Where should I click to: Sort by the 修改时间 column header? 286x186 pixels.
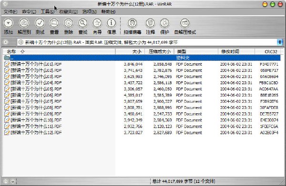pyautogui.click(x=236, y=51)
